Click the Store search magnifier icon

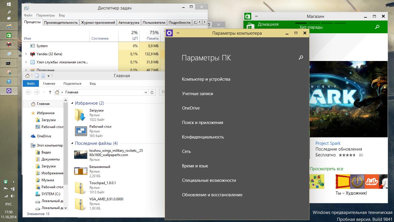point(377,27)
